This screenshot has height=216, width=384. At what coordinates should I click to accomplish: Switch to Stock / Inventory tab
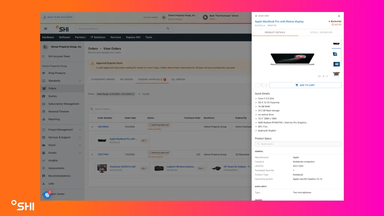click(321, 32)
